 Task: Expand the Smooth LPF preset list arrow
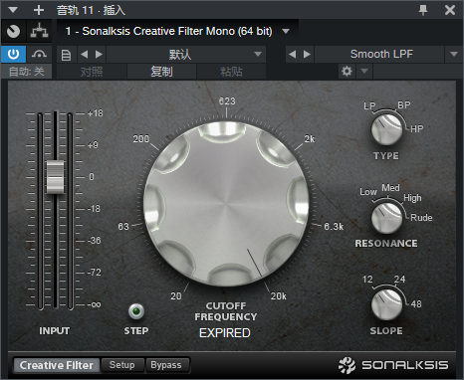coord(454,54)
